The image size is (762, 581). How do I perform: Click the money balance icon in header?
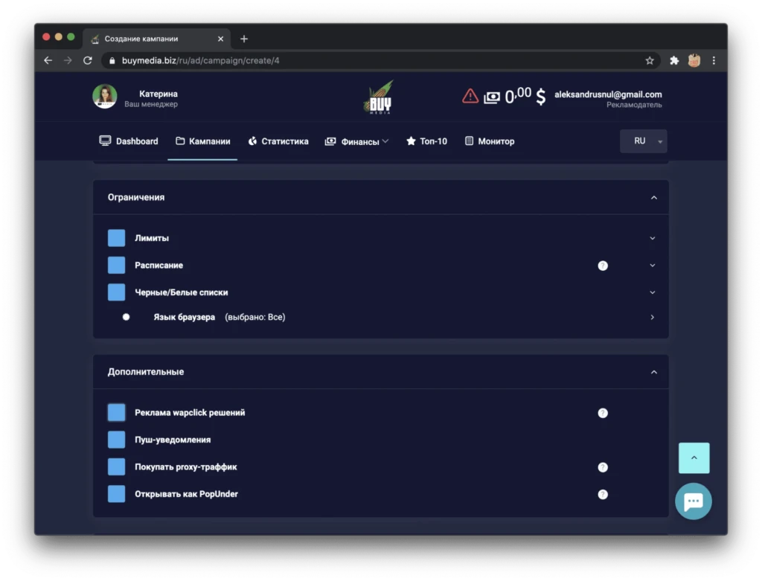point(491,97)
